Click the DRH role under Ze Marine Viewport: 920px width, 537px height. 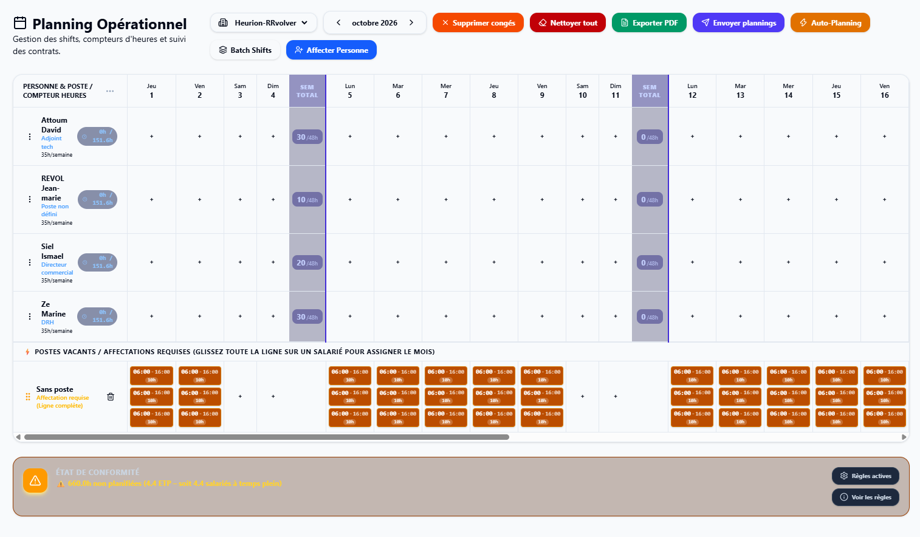click(x=47, y=323)
